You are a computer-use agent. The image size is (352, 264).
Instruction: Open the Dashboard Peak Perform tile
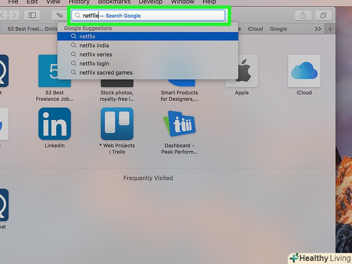click(179, 124)
